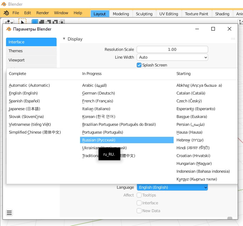Toggle the Splash Screen checkbox
The width and height of the screenshot is (243, 226).
pyautogui.click(x=139, y=65)
